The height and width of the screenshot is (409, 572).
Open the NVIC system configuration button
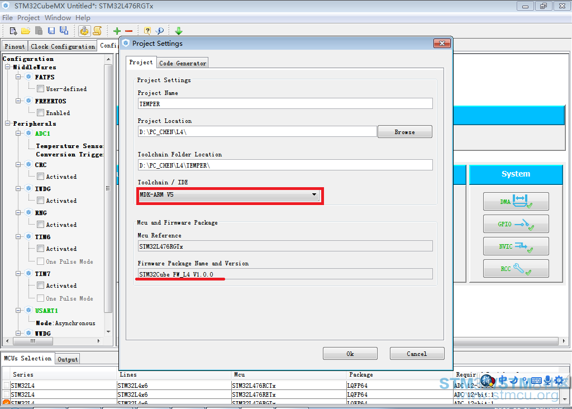click(x=516, y=246)
